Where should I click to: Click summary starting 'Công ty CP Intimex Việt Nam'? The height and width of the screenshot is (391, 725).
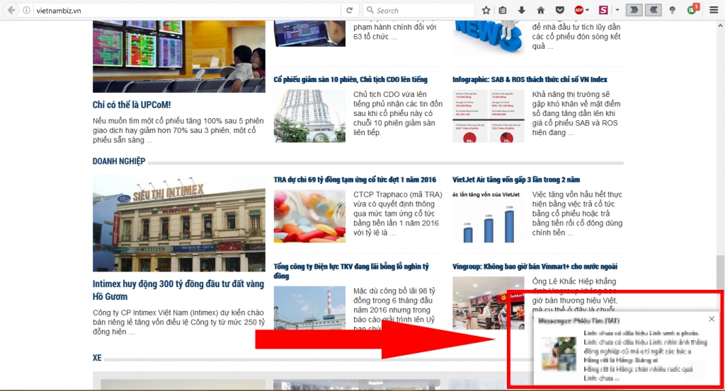(178, 322)
